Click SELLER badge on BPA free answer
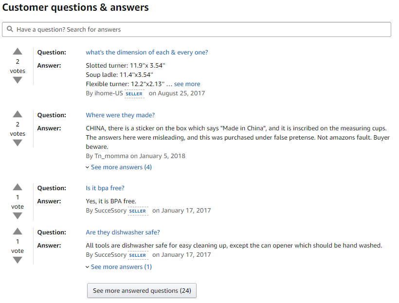The width and height of the screenshot is (399, 303). (138, 211)
